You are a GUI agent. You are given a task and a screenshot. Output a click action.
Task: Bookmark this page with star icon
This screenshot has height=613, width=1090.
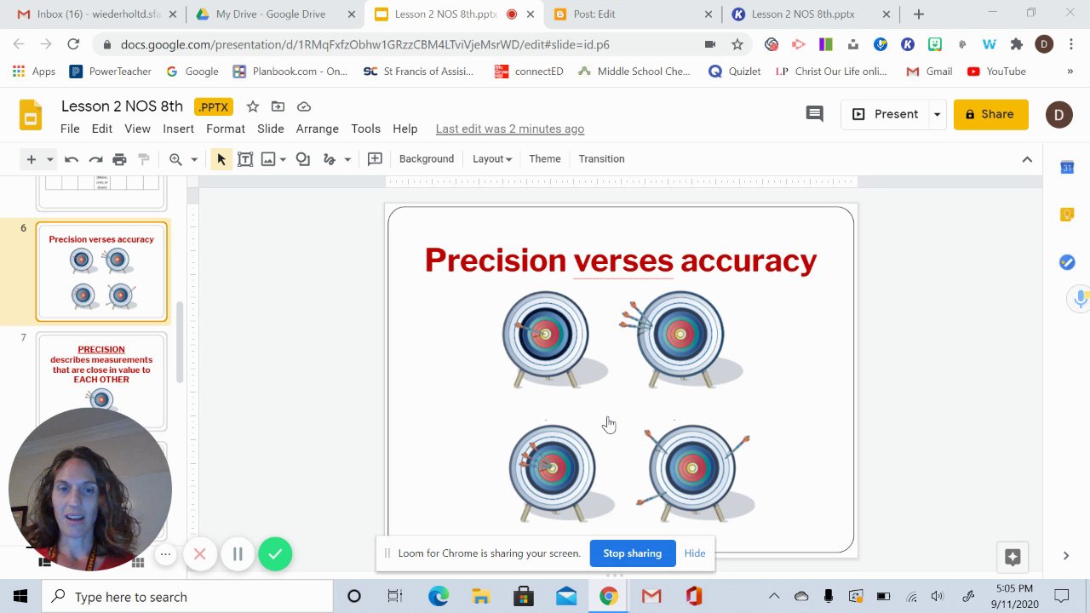[737, 44]
